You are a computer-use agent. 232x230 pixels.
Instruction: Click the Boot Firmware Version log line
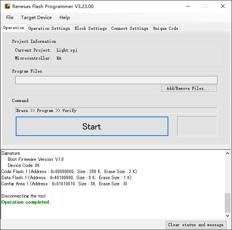coord(36,159)
